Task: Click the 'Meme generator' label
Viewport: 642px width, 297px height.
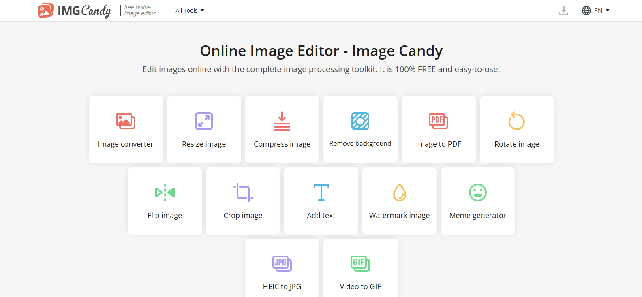Action: pos(478,216)
